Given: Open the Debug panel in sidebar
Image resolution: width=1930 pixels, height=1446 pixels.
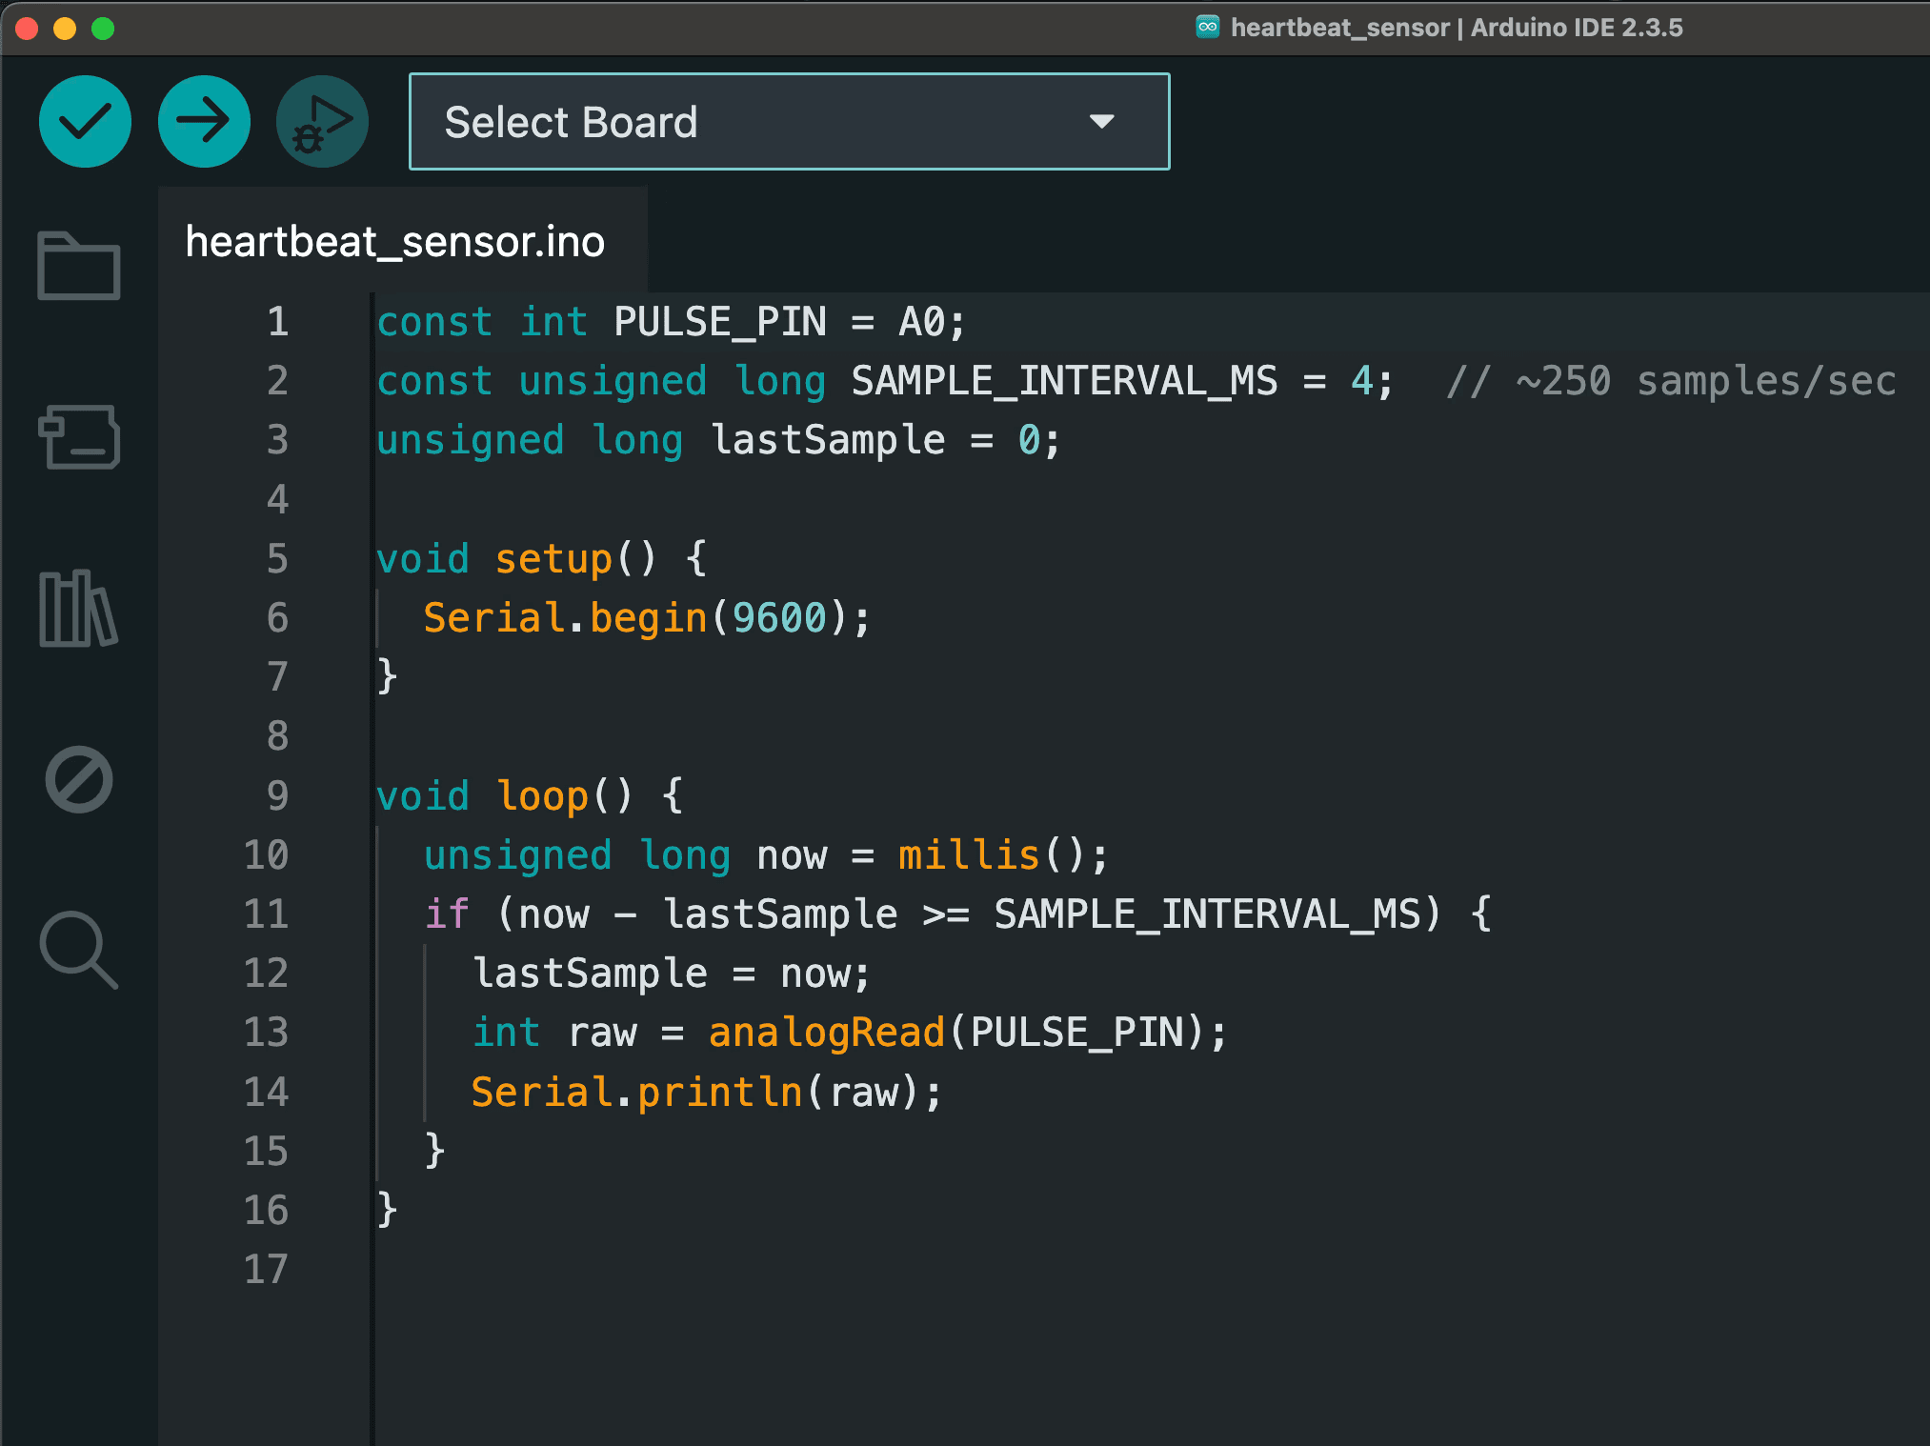Looking at the screenshot, I should coord(79,779).
